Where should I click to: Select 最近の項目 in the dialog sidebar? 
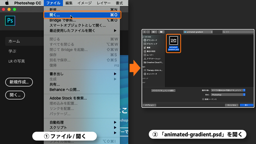coord(150,51)
